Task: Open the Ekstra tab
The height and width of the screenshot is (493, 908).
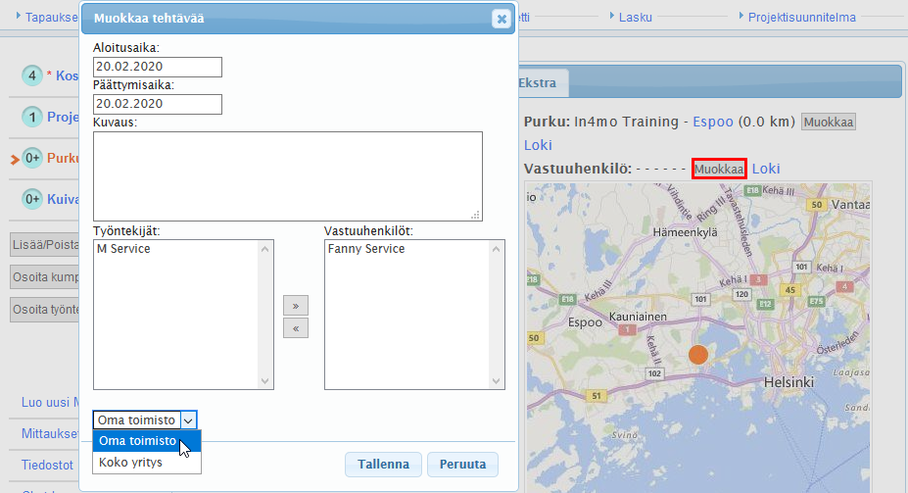Action: pos(537,83)
